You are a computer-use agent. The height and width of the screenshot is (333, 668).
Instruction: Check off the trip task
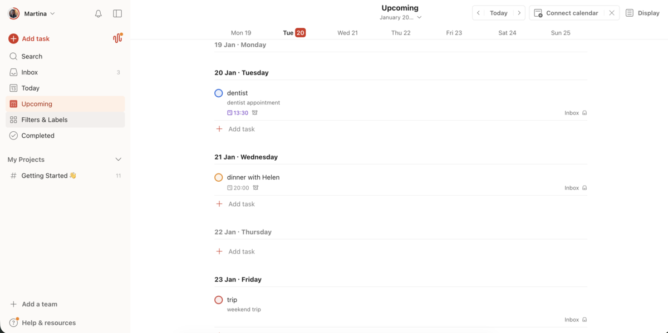click(x=218, y=299)
